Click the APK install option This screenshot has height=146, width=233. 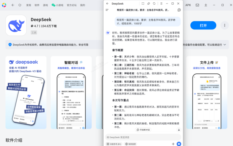pos(188,5)
